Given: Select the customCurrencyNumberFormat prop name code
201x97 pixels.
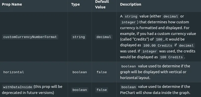Looking at the screenshot, I should click(x=30, y=37).
